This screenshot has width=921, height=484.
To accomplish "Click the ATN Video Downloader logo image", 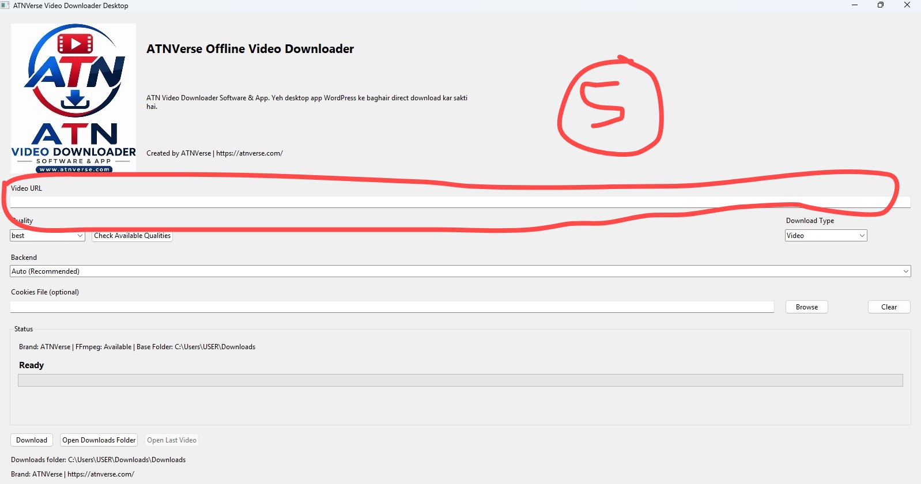I will click(73, 98).
